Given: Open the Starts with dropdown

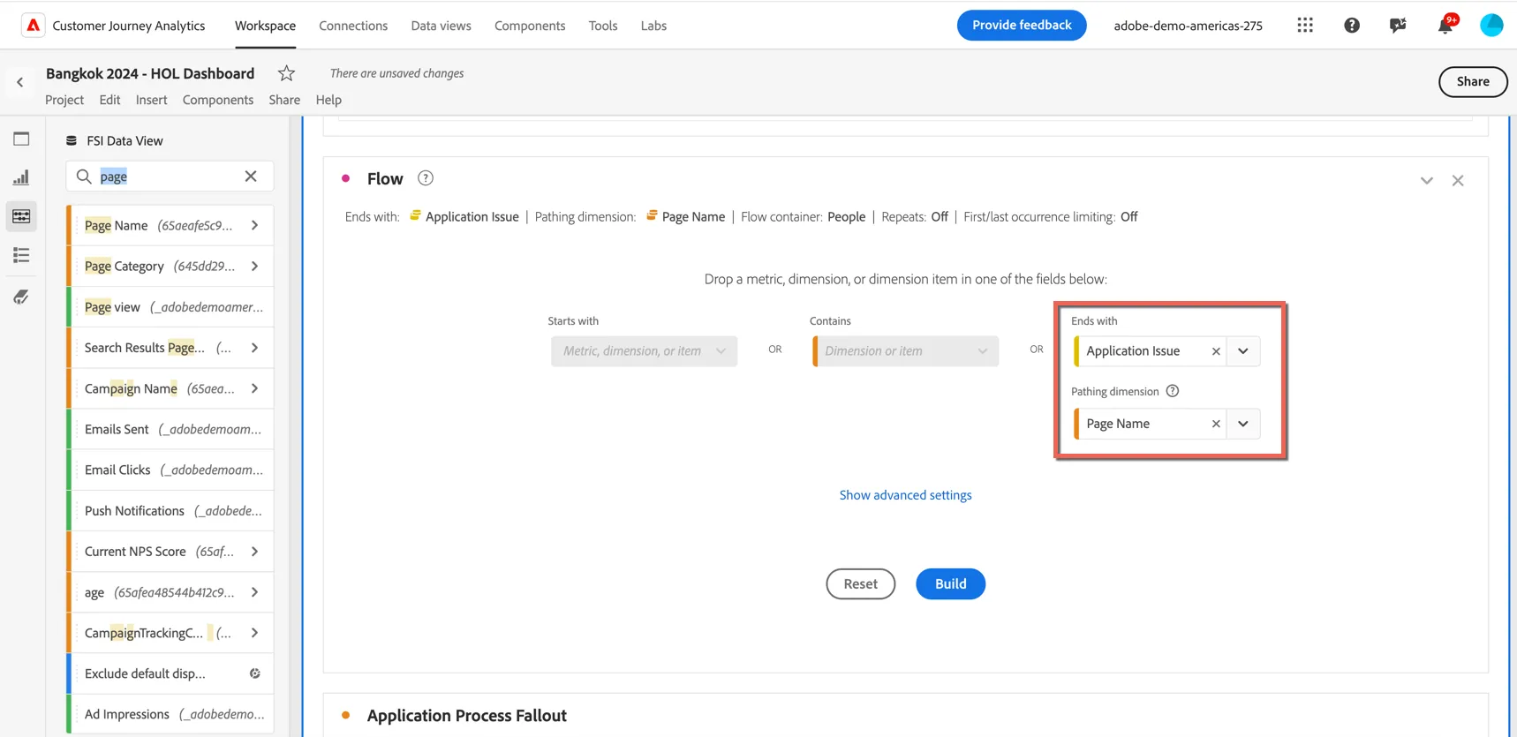Looking at the screenshot, I should coord(644,351).
